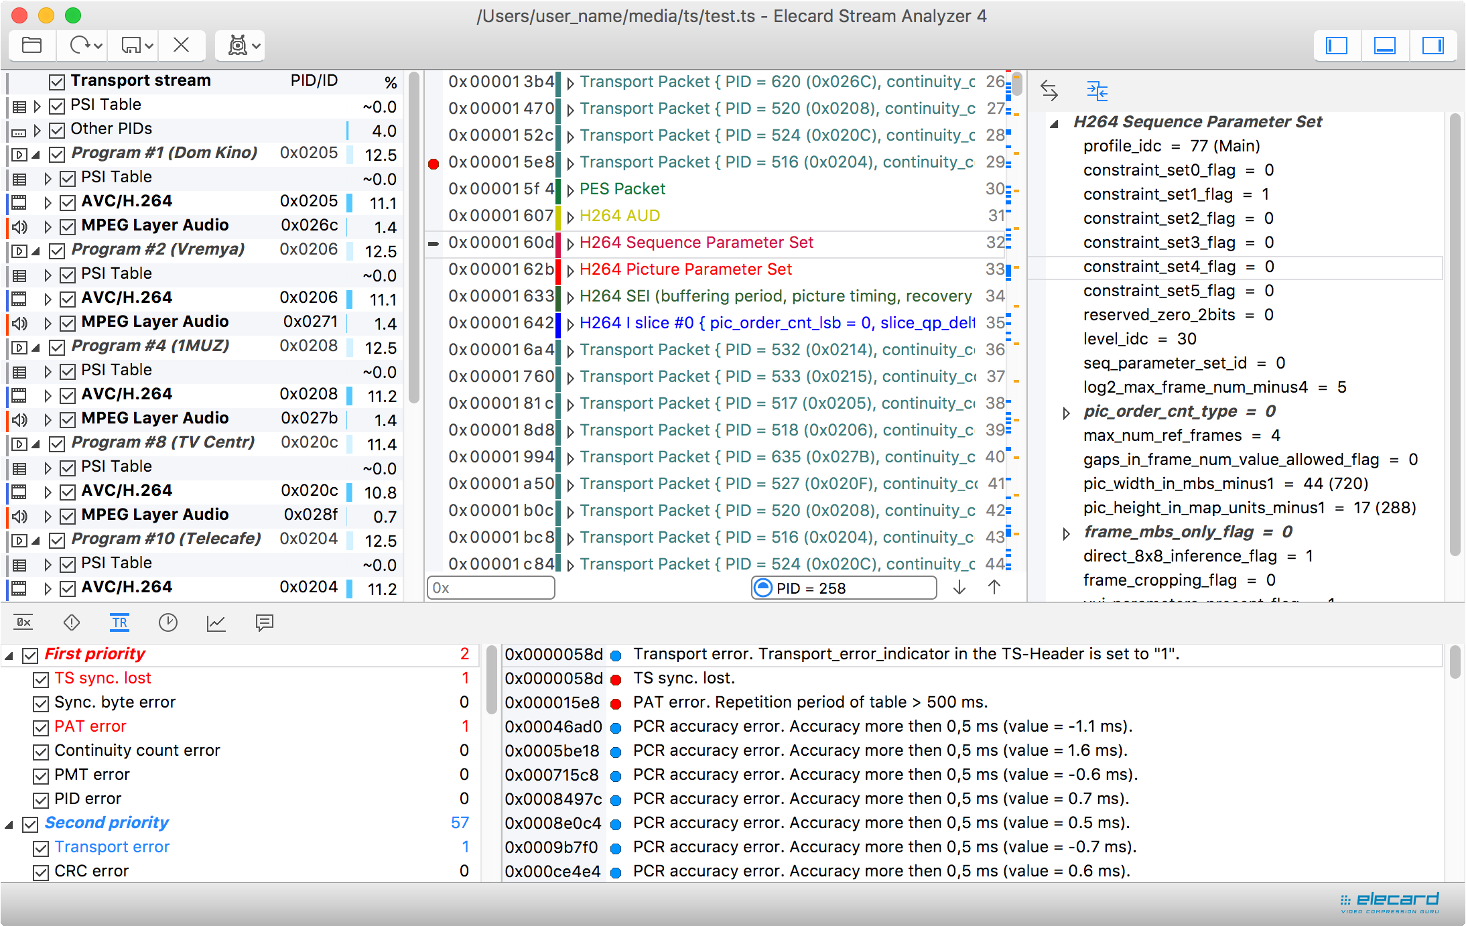The width and height of the screenshot is (1466, 926).
Task: Open the chart graph tab
Action: coord(216,622)
